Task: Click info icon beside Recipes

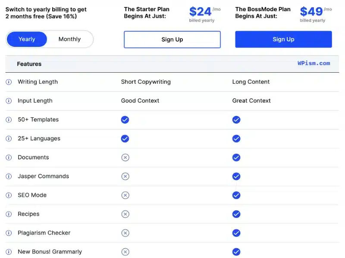Action: pyautogui.click(x=9, y=214)
